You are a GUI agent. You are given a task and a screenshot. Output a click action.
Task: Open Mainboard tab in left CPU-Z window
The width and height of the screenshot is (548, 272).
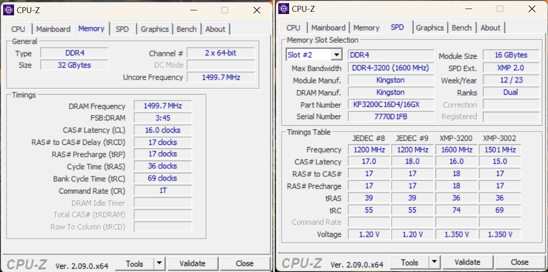(53, 29)
